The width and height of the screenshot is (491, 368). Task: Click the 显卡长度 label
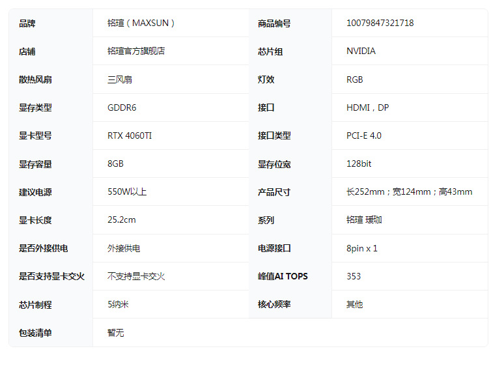pos(35,220)
